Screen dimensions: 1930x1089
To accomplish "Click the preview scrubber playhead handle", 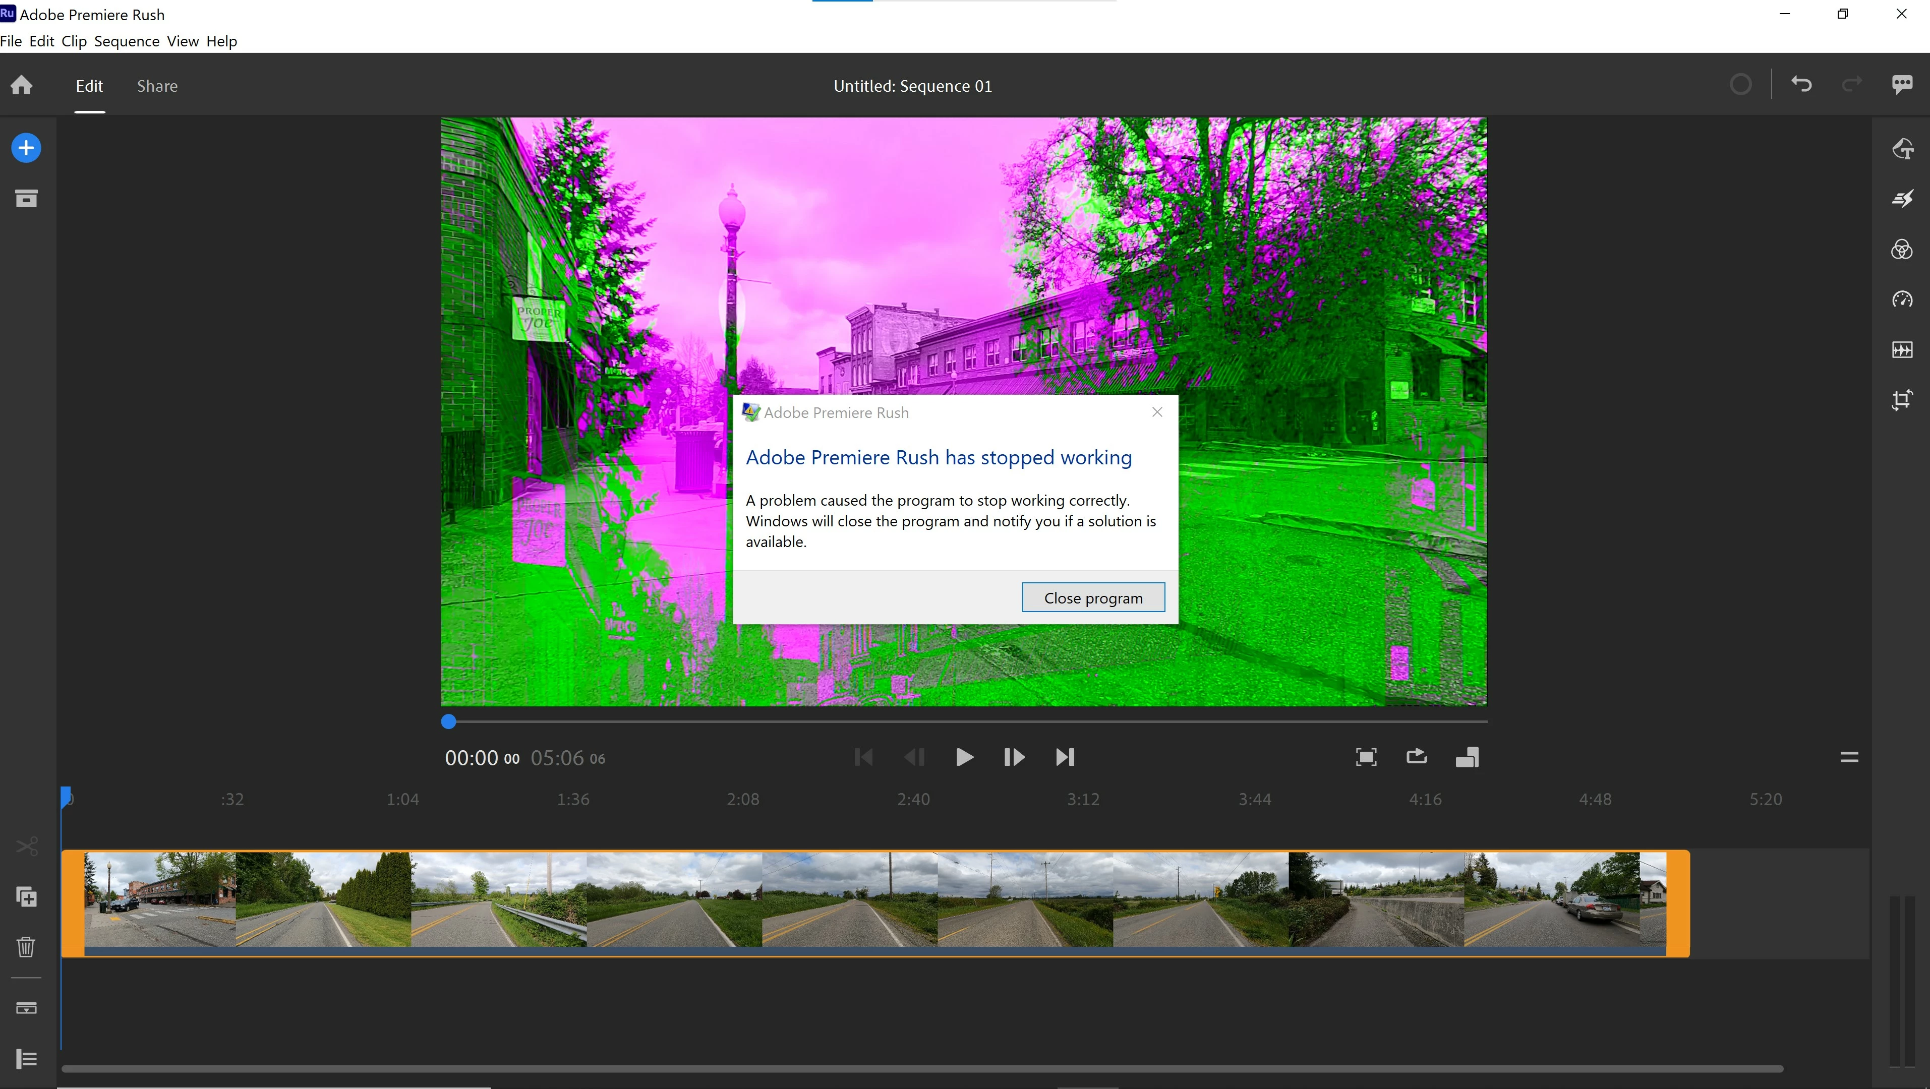I will 448,721.
